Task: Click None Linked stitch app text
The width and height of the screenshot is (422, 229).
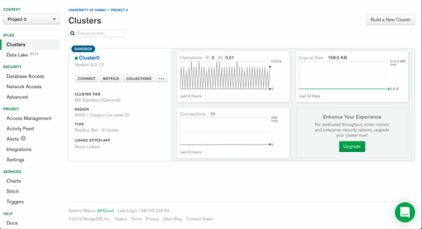Action: 87,147
